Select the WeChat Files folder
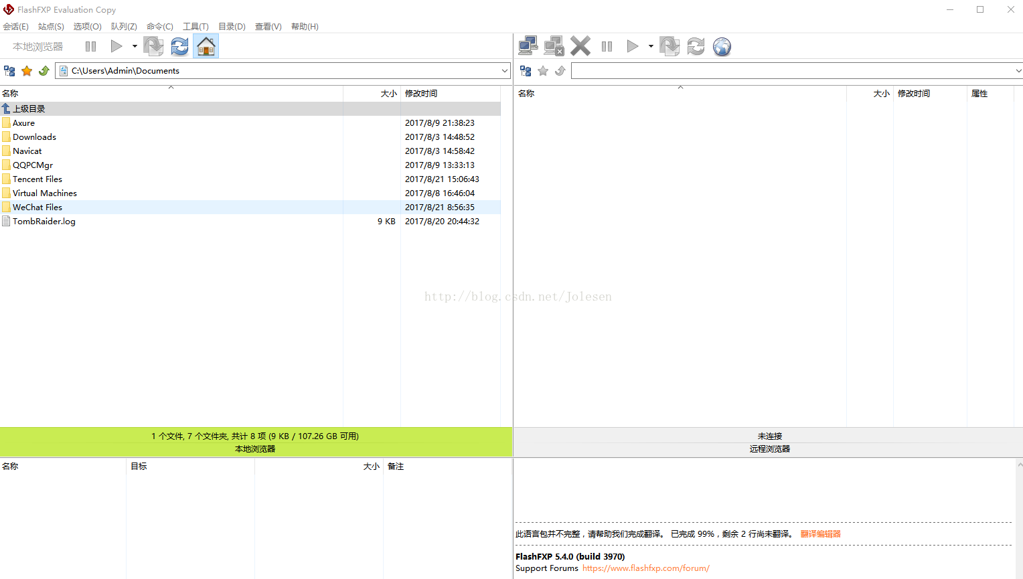The image size is (1023, 579). 250,208
